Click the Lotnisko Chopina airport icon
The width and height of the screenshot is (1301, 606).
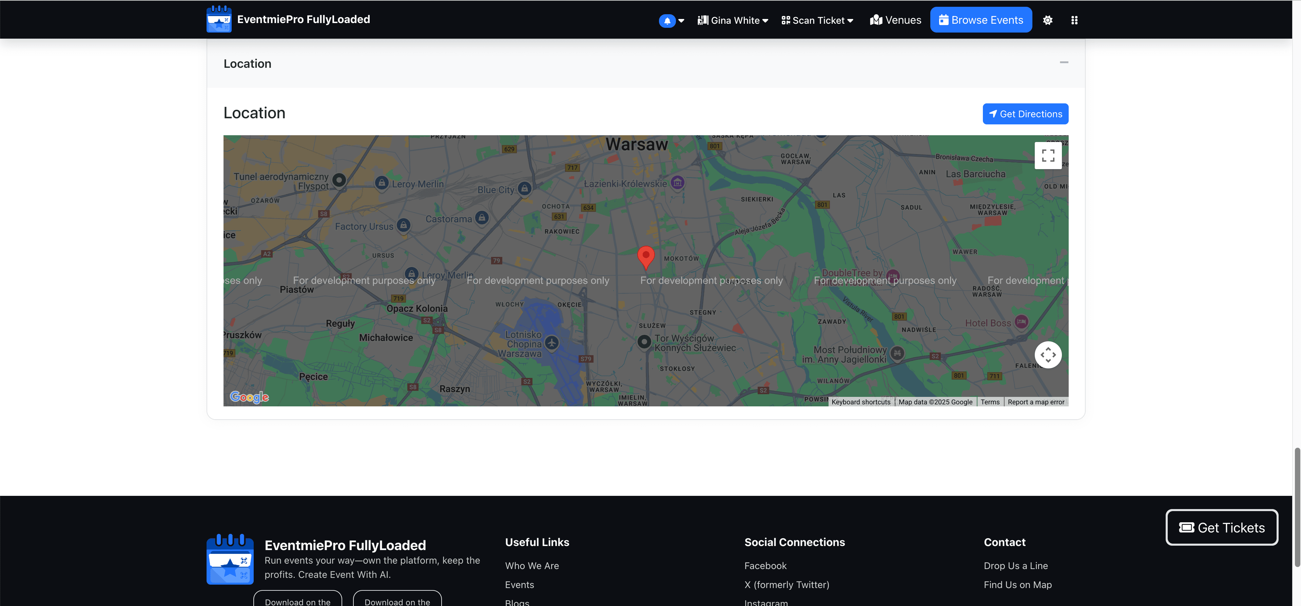[x=551, y=343]
